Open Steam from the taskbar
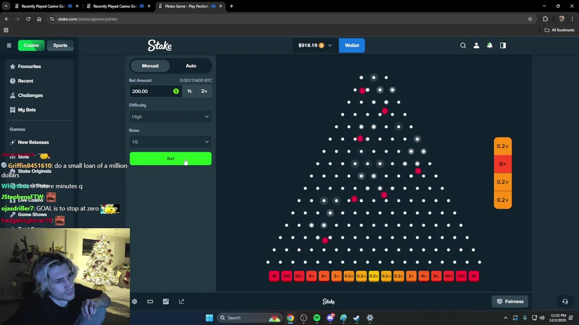Image resolution: width=579 pixels, height=325 pixels. pyautogui.click(x=356, y=318)
